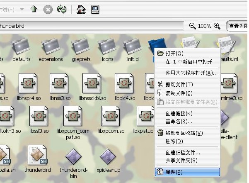Zoom in with the plus magnifier
Viewport: 249px width, 183px height.
point(217,26)
